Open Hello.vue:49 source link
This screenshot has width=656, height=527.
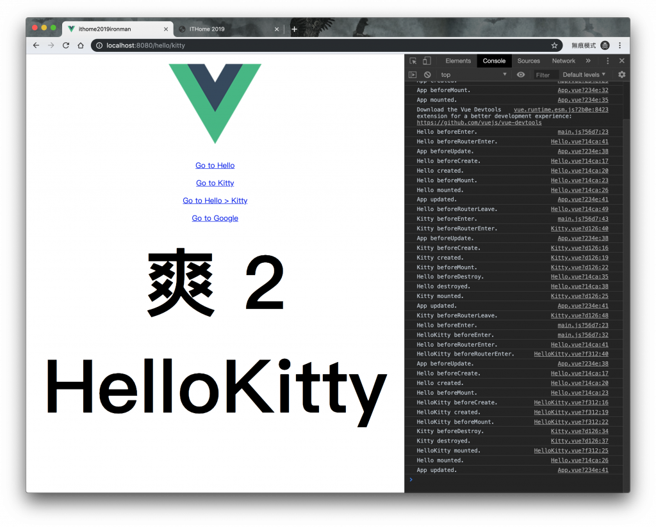click(x=579, y=209)
